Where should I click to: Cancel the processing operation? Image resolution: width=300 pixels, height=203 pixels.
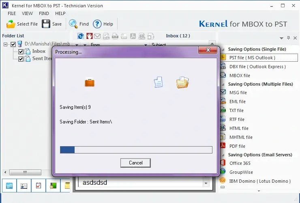(x=135, y=163)
